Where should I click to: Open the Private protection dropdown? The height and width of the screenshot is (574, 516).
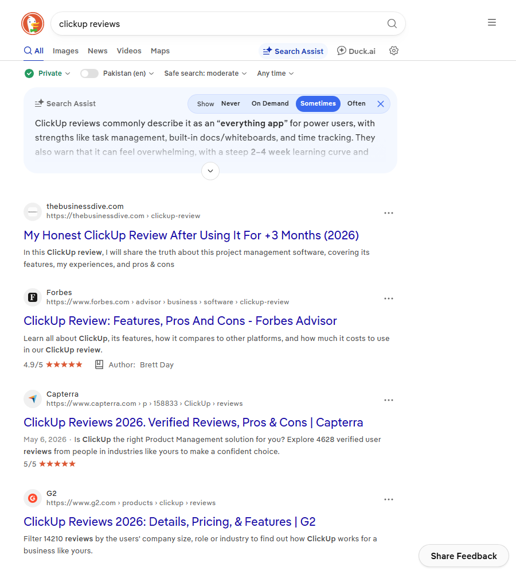[54, 73]
